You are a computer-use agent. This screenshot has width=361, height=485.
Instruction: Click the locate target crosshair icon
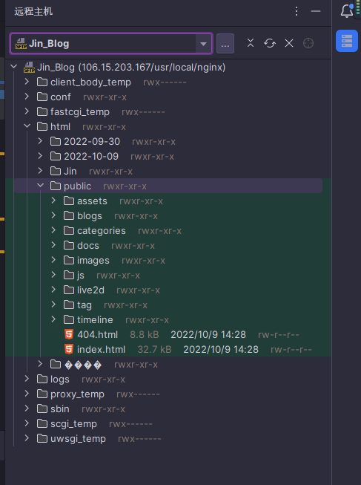[308, 43]
